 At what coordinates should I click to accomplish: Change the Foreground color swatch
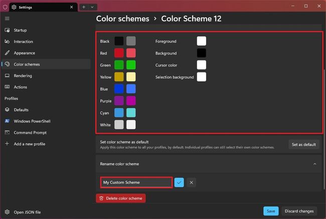click(x=202, y=41)
